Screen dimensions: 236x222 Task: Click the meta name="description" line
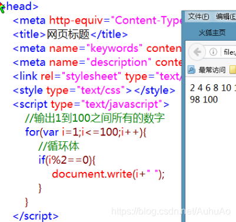click(x=97, y=62)
